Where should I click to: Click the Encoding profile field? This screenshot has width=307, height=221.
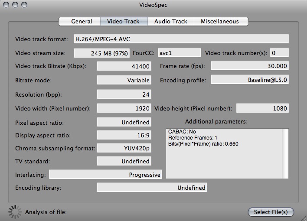(x=250, y=79)
